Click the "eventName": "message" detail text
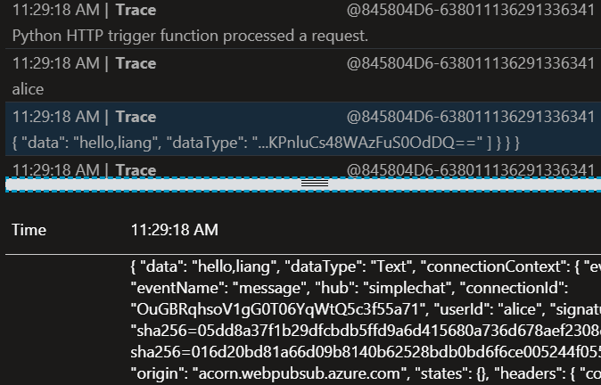 pos(216,288)
